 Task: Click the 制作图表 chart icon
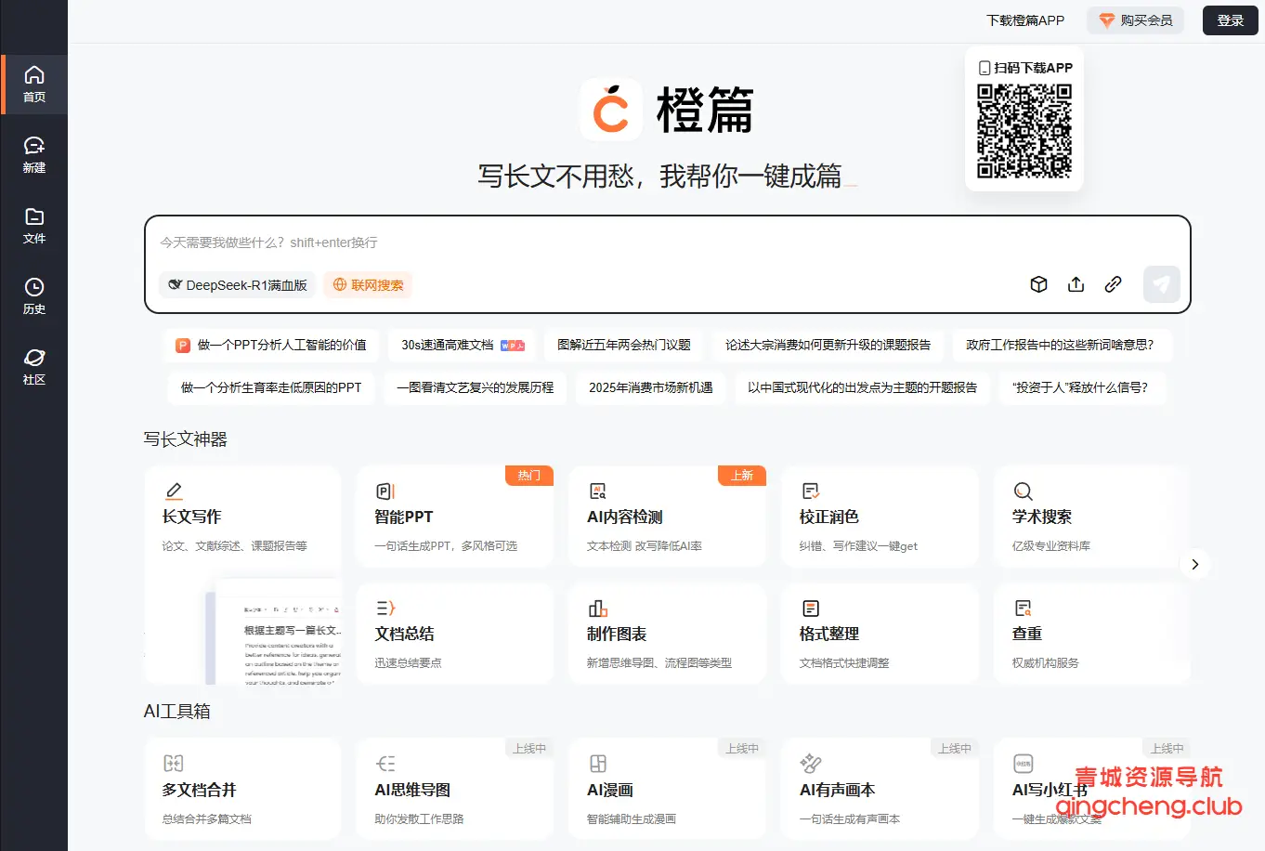pyautogui.click(x=597, y=608)
